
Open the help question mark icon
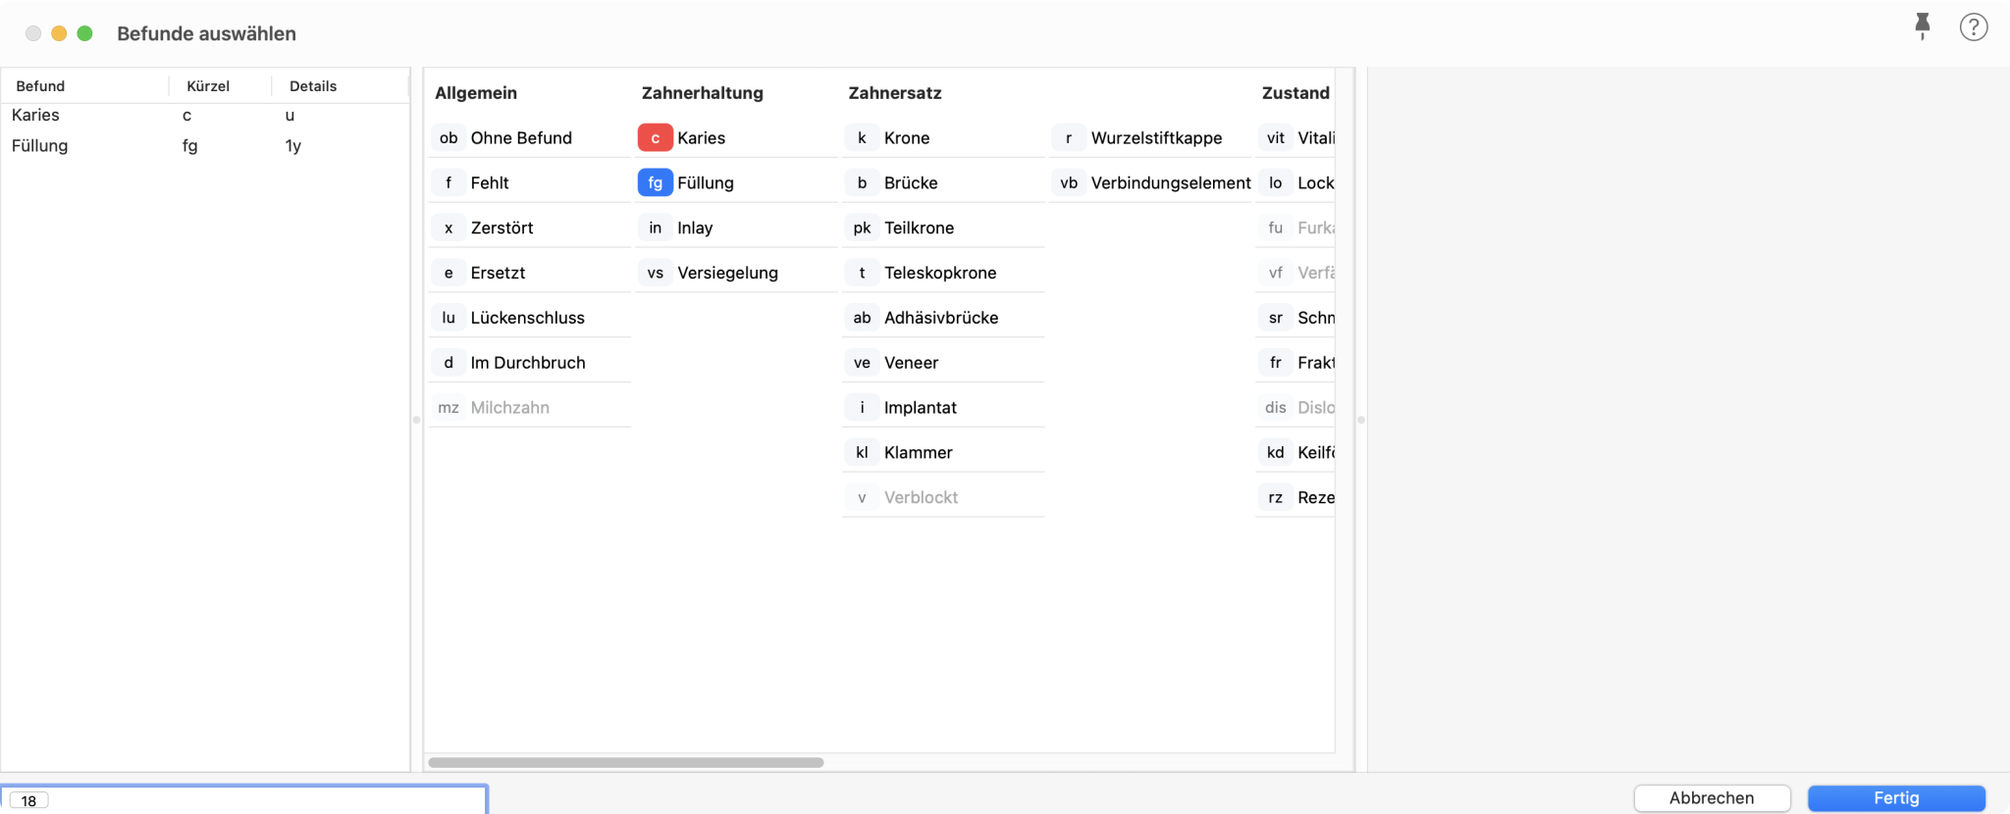click(x=1973, y=26)
